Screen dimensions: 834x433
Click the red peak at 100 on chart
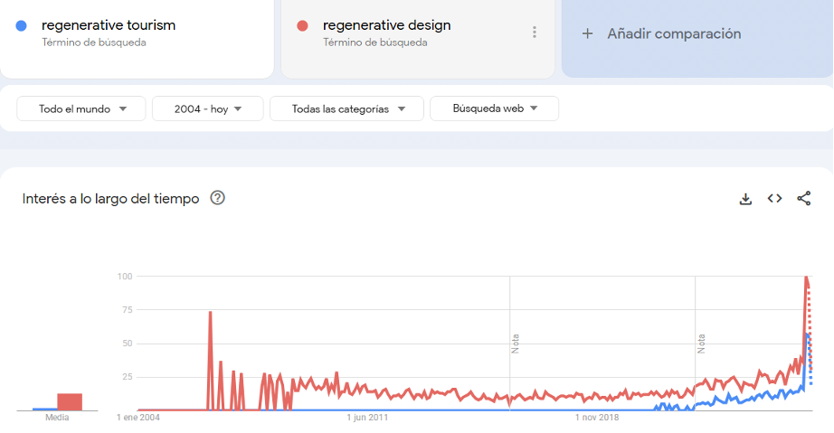tap(806, 278)
